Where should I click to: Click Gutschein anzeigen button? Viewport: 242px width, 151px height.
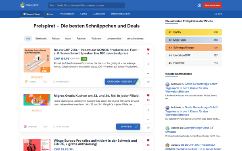tap(122, 81)
